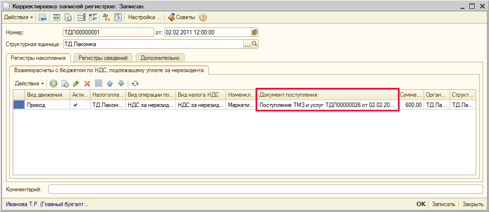Open the help question mark icon
The height and width of the screenshot is (212, 489).
click(202, 17)
